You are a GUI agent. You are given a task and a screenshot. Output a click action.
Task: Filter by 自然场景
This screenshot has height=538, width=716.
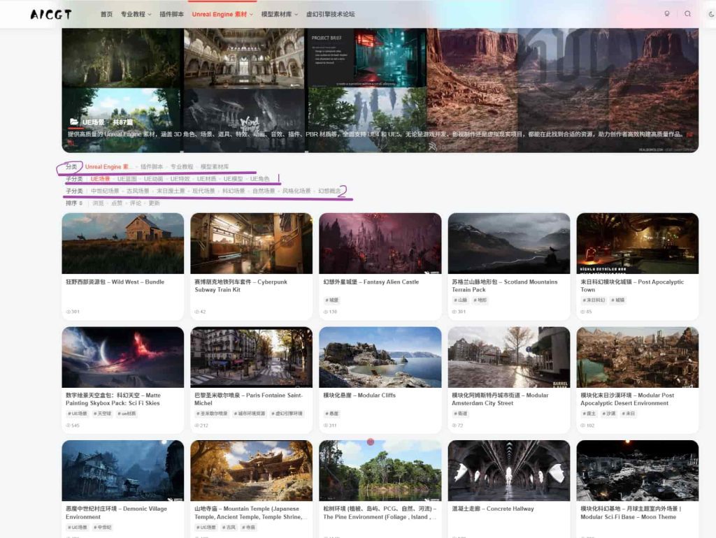tap(264, 191)
